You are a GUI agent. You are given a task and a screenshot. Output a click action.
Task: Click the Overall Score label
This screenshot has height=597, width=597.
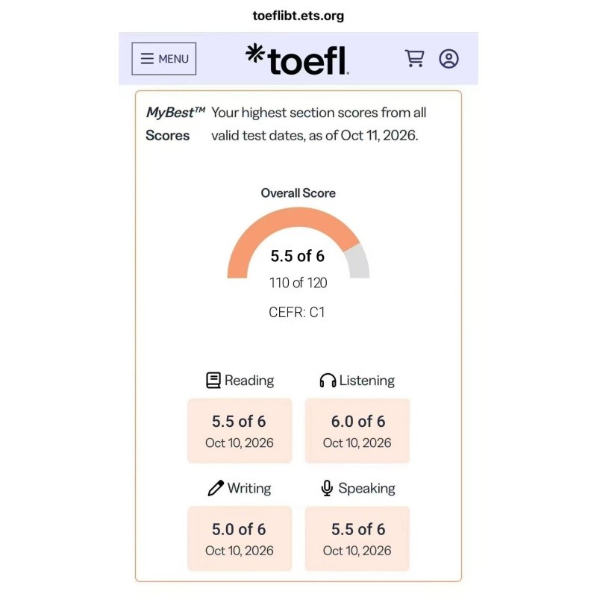pos(298,193)
